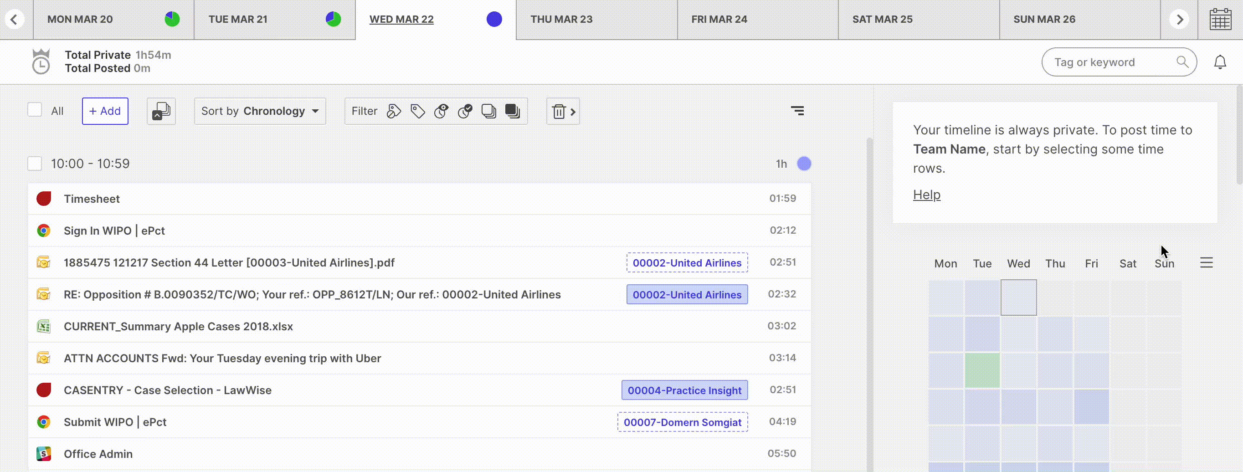Filter by single tag icon
The image size is (1243, 472).
tap(417, 111)
